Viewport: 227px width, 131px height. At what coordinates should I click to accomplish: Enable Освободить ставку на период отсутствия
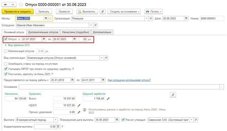point(5,64)
